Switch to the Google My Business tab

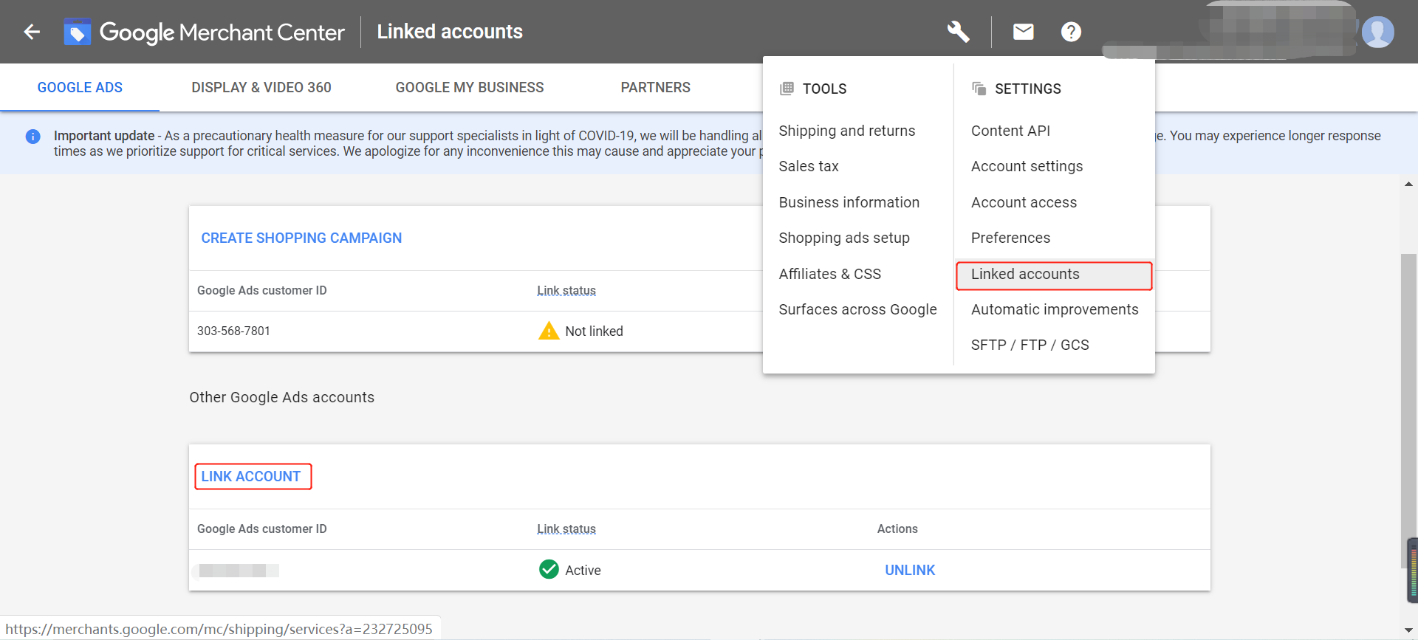[470, 87]
